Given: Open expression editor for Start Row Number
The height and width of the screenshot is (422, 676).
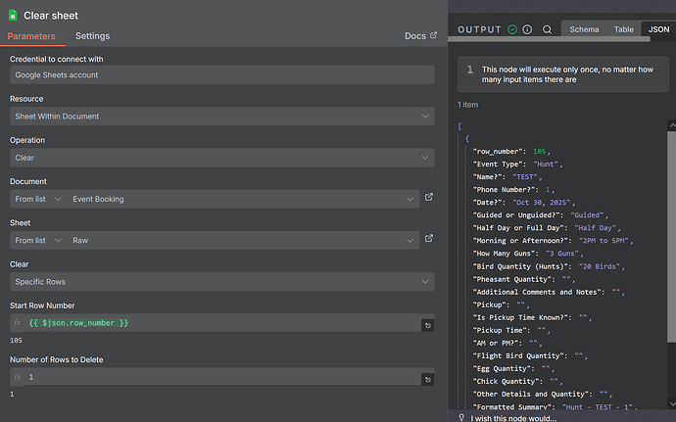Looking at the screenshot, I should tap(427, 324).
